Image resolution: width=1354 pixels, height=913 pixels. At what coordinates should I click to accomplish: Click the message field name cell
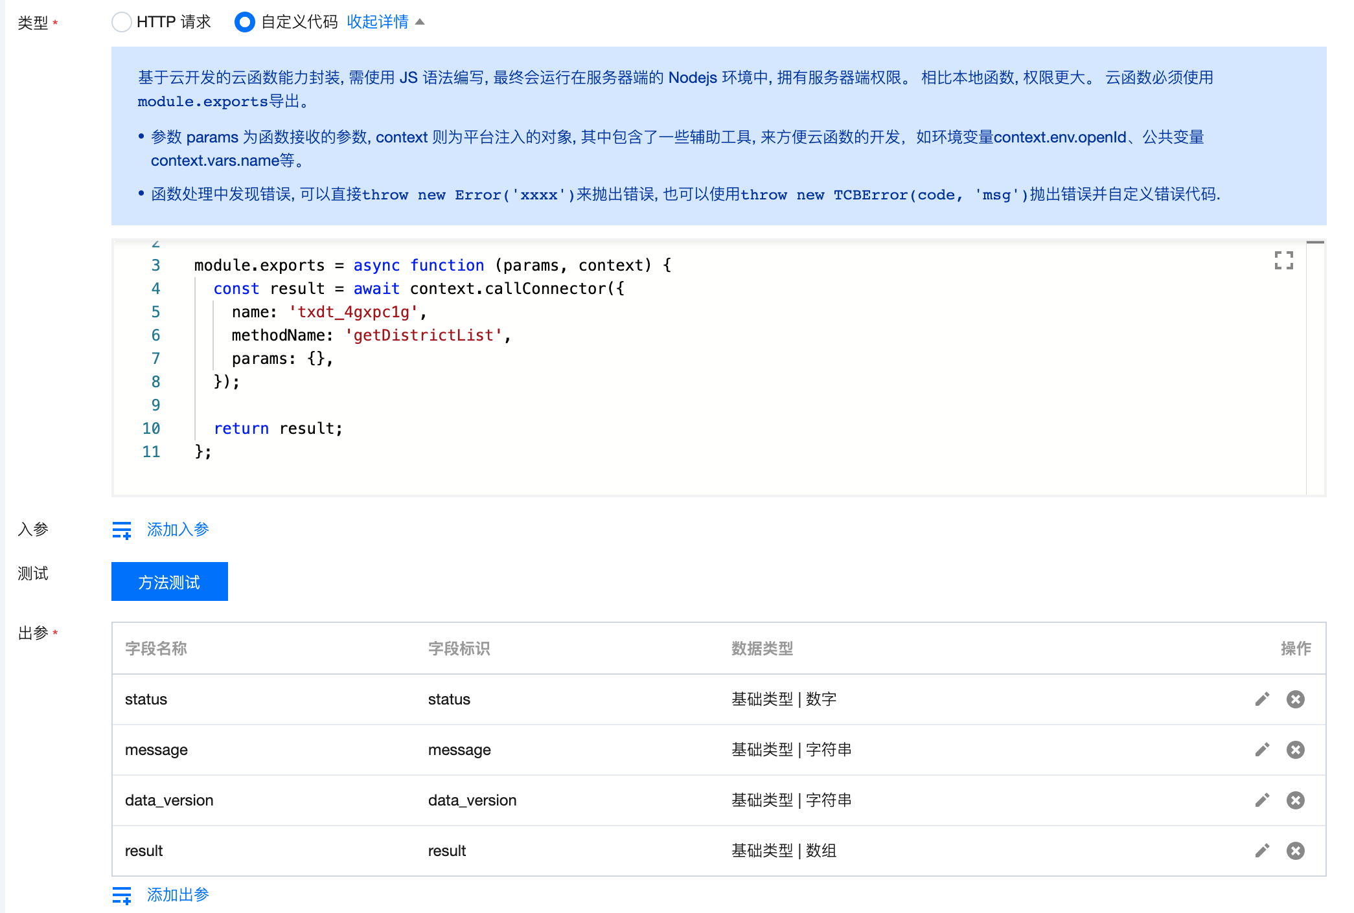pos(156,750)
